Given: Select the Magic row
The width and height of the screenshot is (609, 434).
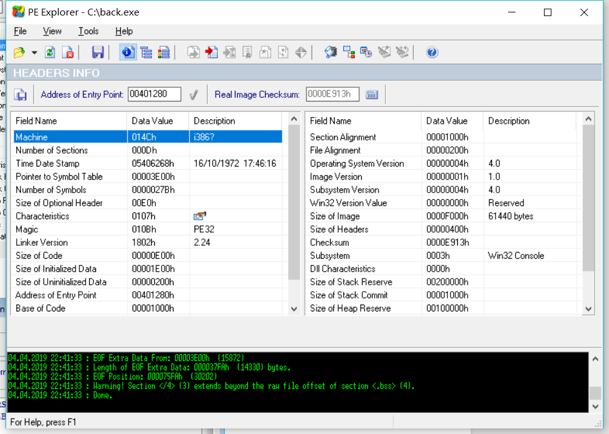Looking at the screenshot, I should click(x=148, y=230).
